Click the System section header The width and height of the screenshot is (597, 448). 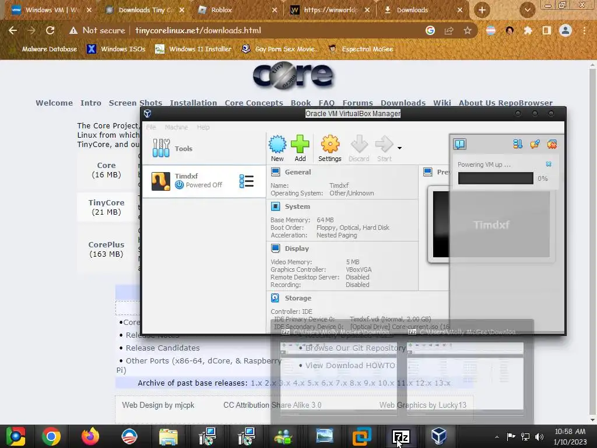[297, 206]
